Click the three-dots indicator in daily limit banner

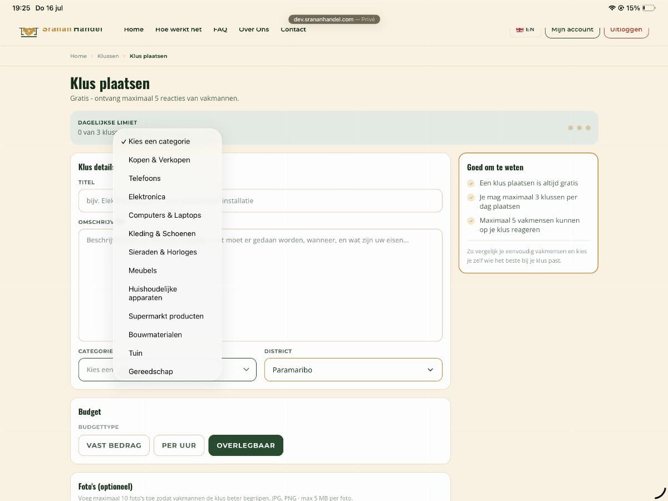(x=579, y=128)
